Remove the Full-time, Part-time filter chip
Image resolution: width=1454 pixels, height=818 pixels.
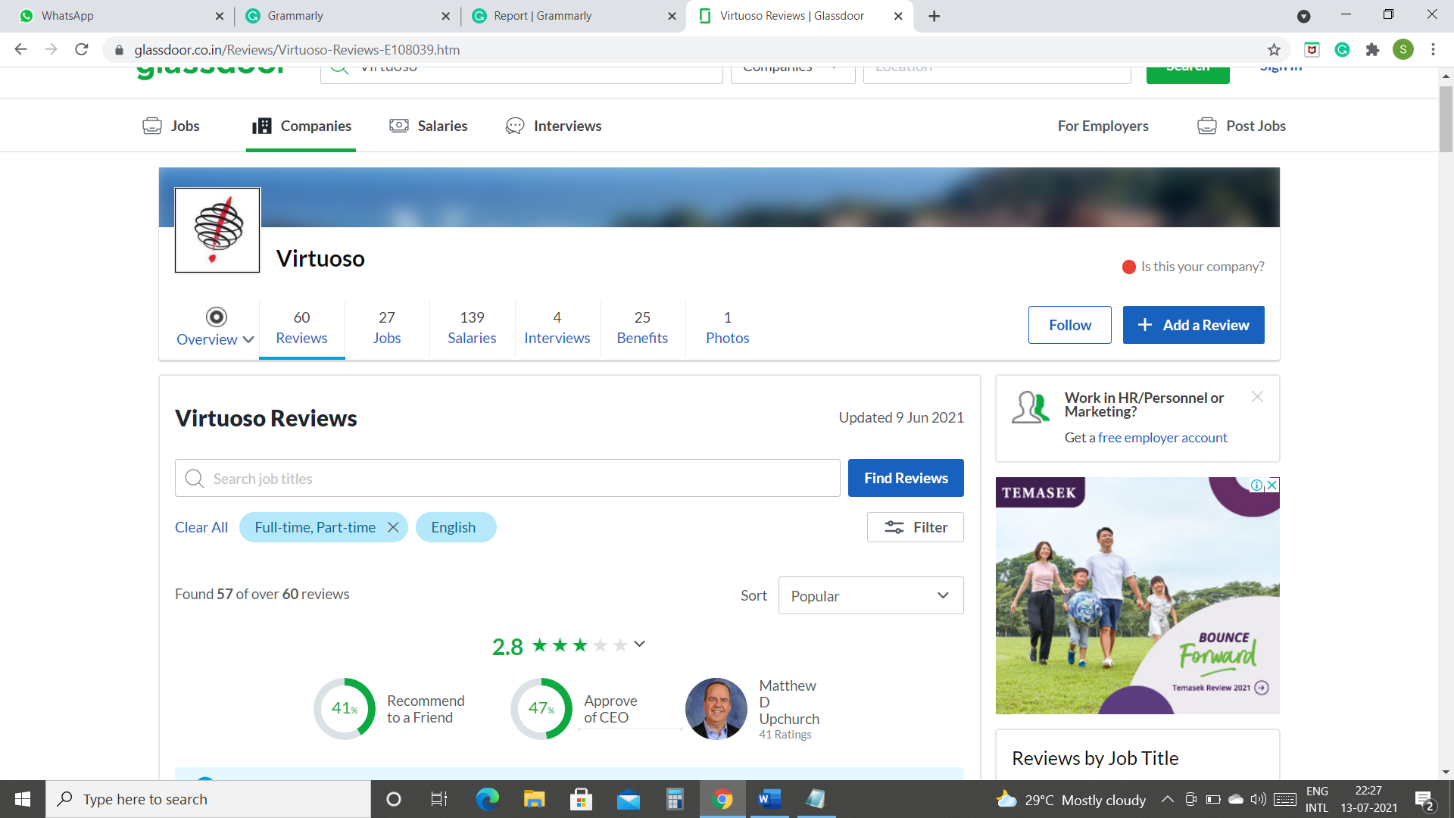(393, 527)
